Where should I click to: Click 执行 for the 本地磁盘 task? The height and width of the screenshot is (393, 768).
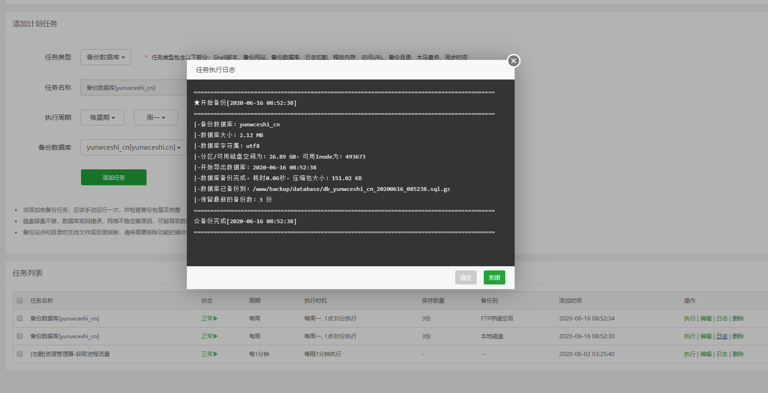690,336
